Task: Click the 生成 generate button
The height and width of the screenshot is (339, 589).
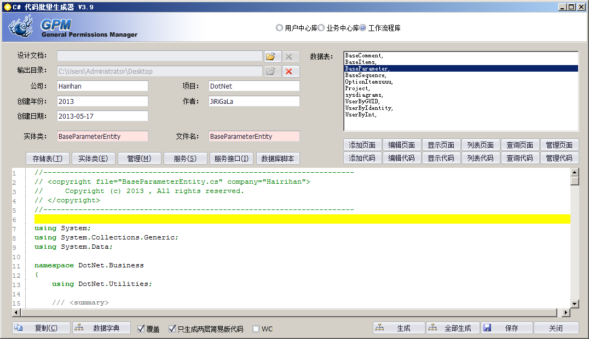Action: [x=399, y=328]
